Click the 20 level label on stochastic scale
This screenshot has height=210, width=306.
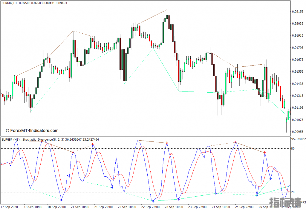point(293,192)
